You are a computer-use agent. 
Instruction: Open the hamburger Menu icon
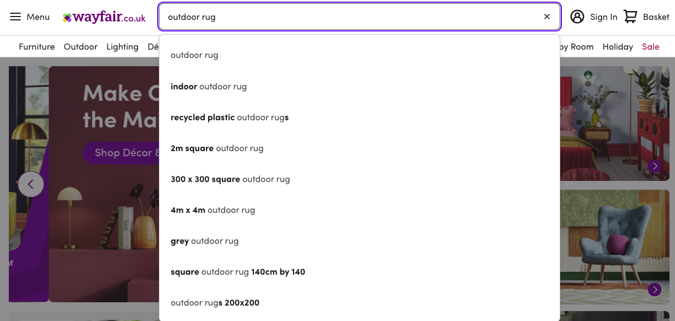(x=16, y=17)
